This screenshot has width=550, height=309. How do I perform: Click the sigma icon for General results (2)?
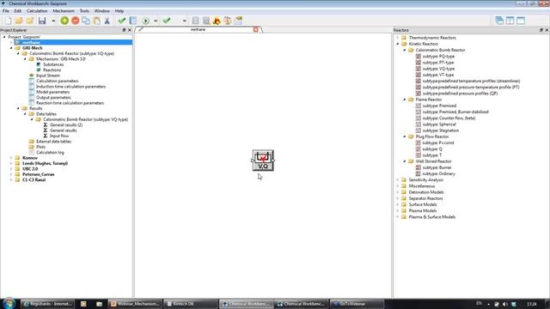coord(46,124)
